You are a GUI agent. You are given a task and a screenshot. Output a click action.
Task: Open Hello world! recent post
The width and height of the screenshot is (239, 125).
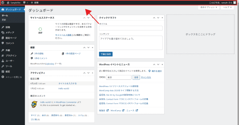[x=64, y=89]
